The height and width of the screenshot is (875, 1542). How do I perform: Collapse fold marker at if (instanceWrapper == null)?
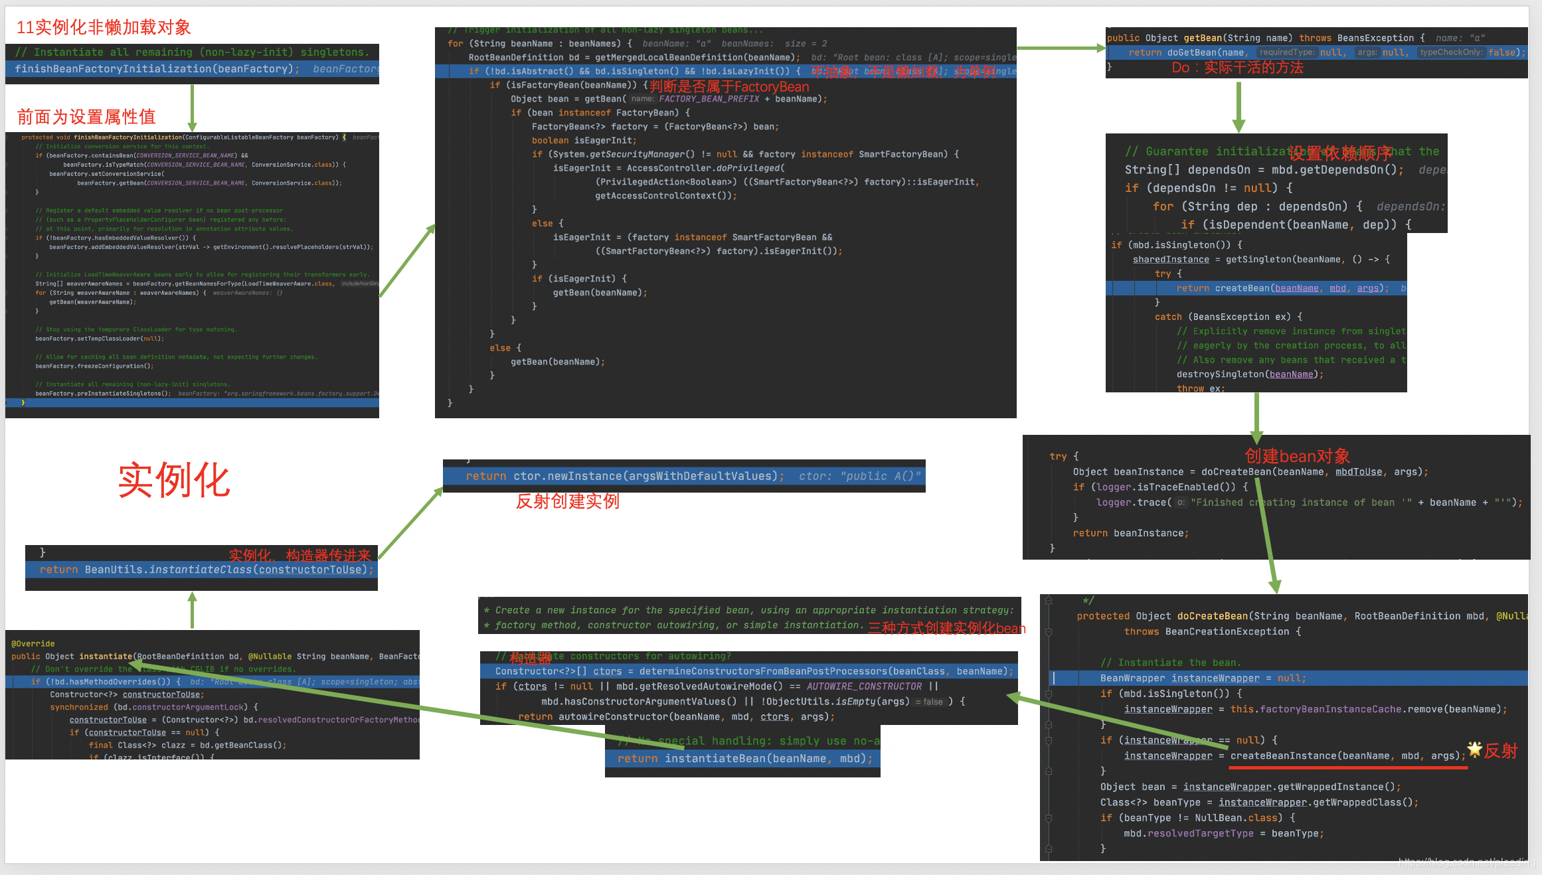point(1049,740)
